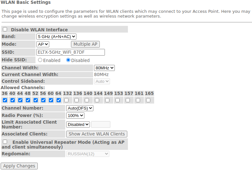Viewport: 252px width, 170px height.
Task: Enable allowed channel 149
Action: click(x=107, y=100)
